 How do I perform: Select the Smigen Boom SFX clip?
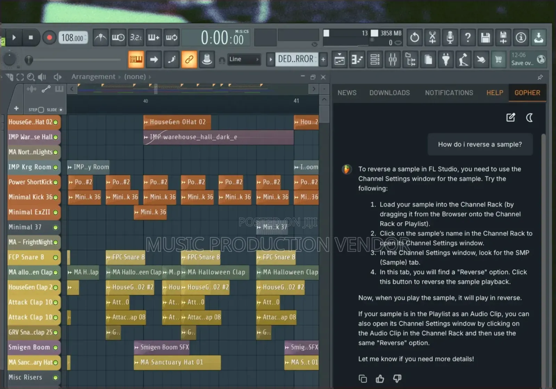tap(162, 347)
